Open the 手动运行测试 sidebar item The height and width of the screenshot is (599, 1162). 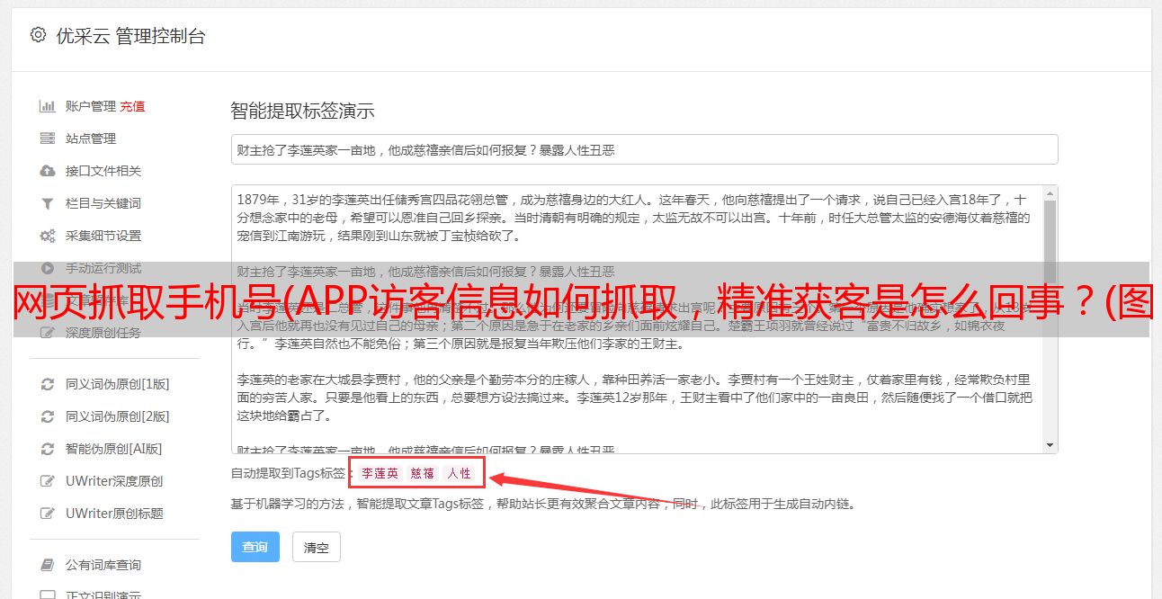pyautogui.click(x=103, y=268)
